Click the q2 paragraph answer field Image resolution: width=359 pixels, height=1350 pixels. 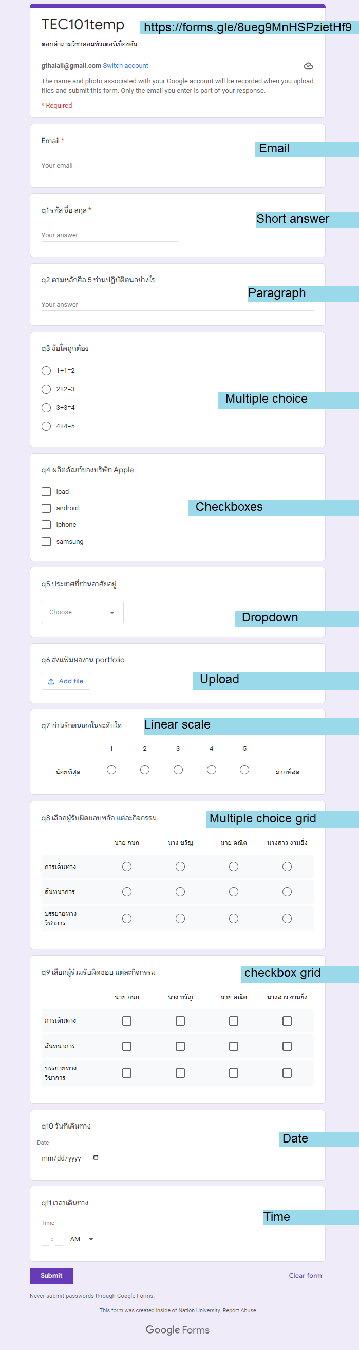point(177,304)
